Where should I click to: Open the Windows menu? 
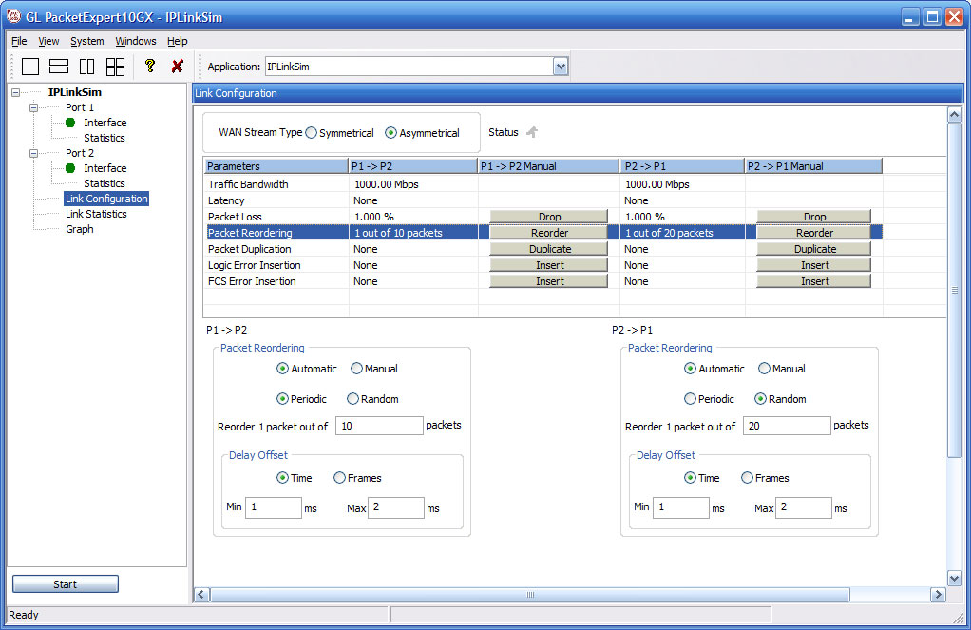(136, 41)
